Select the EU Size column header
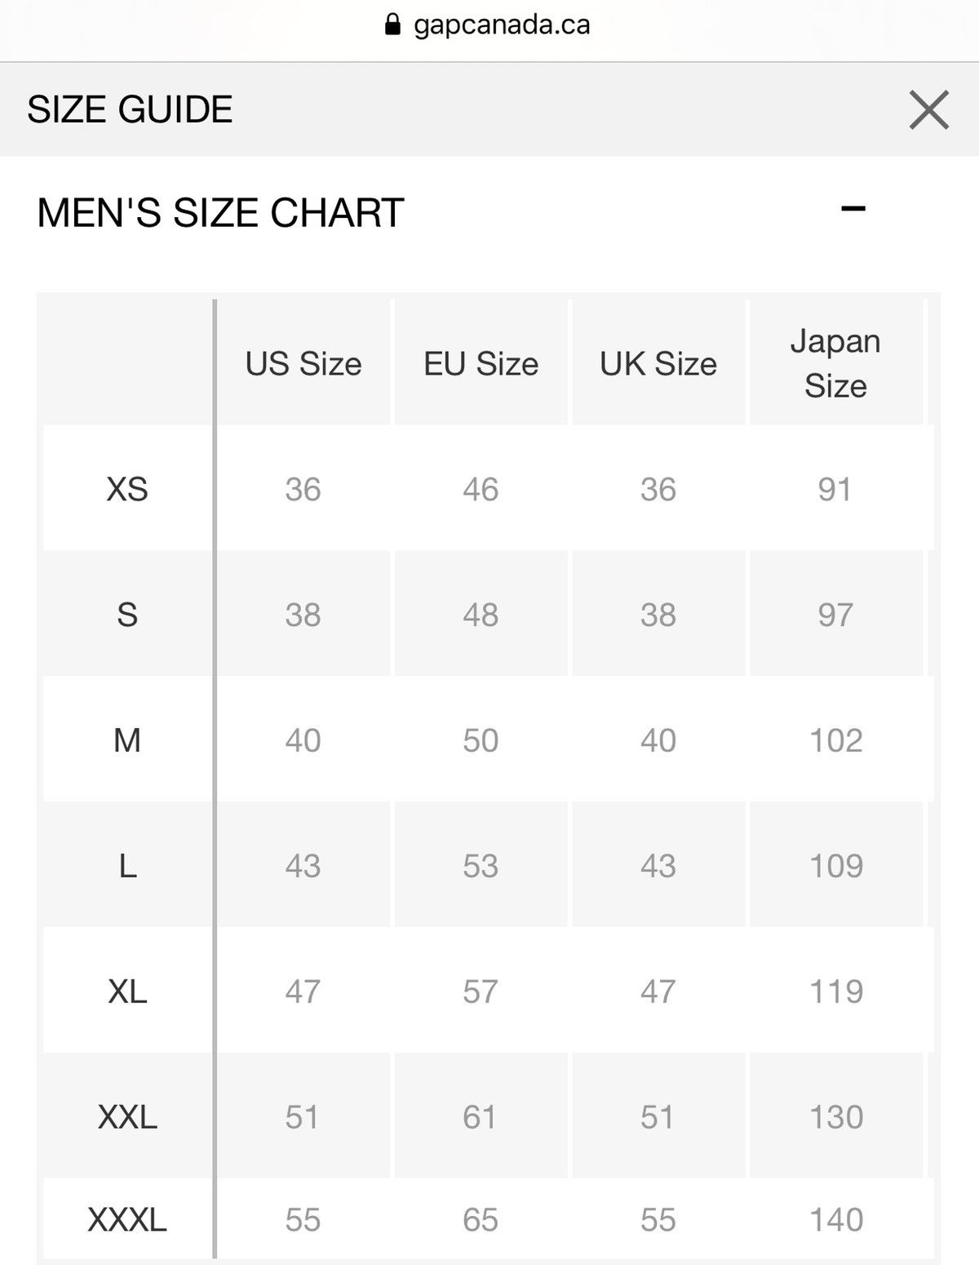The width and height of the screenshot is (979, 1265). click(481, 364)
